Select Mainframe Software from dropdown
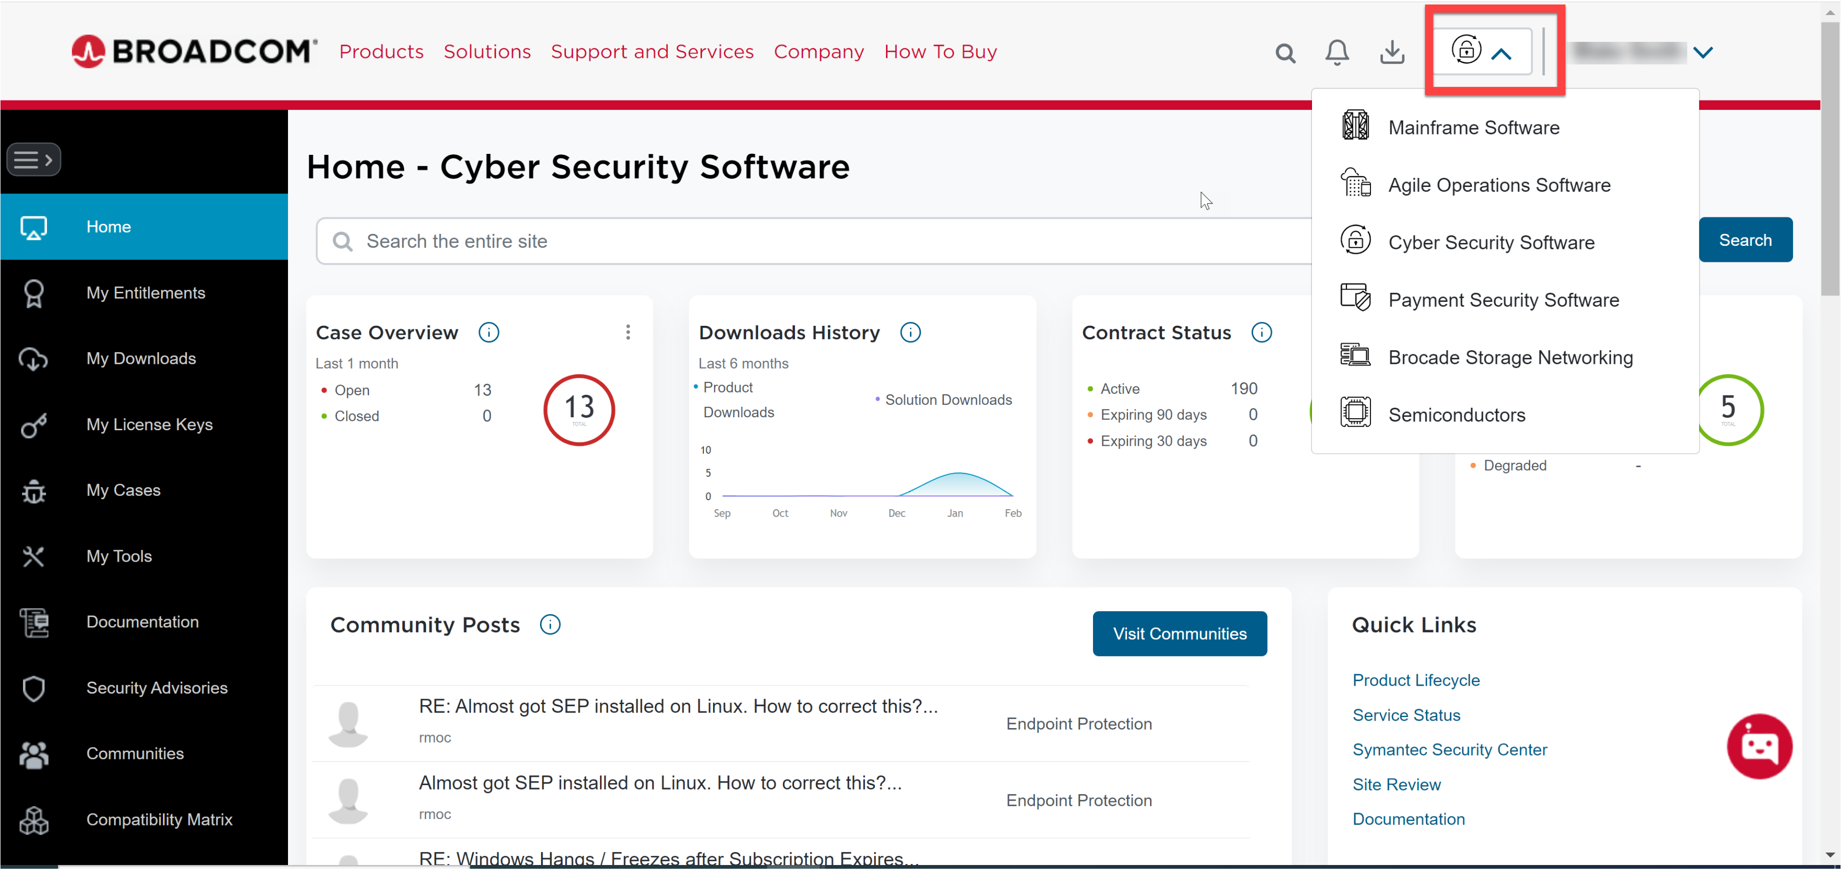Image resolution: width=1841 pixels, height=869 pixels. [x=1505, y=127]
